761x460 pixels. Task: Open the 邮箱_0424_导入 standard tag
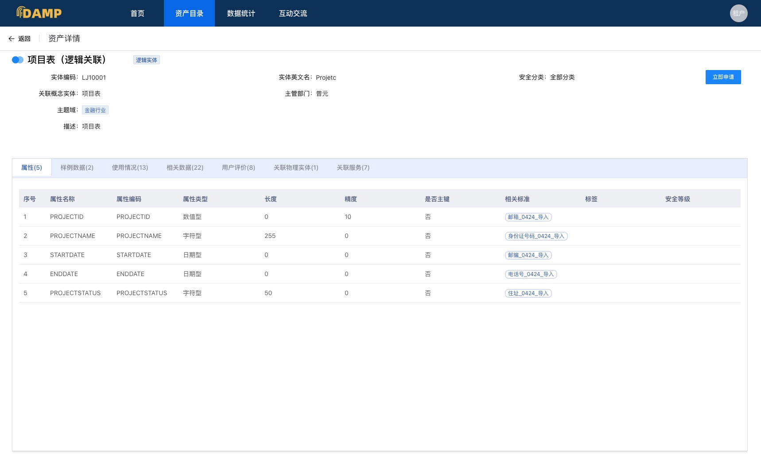528,217
